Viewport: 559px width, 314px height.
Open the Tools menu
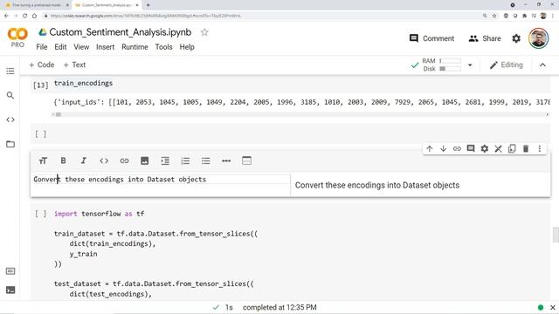click(x=163, y=47)
